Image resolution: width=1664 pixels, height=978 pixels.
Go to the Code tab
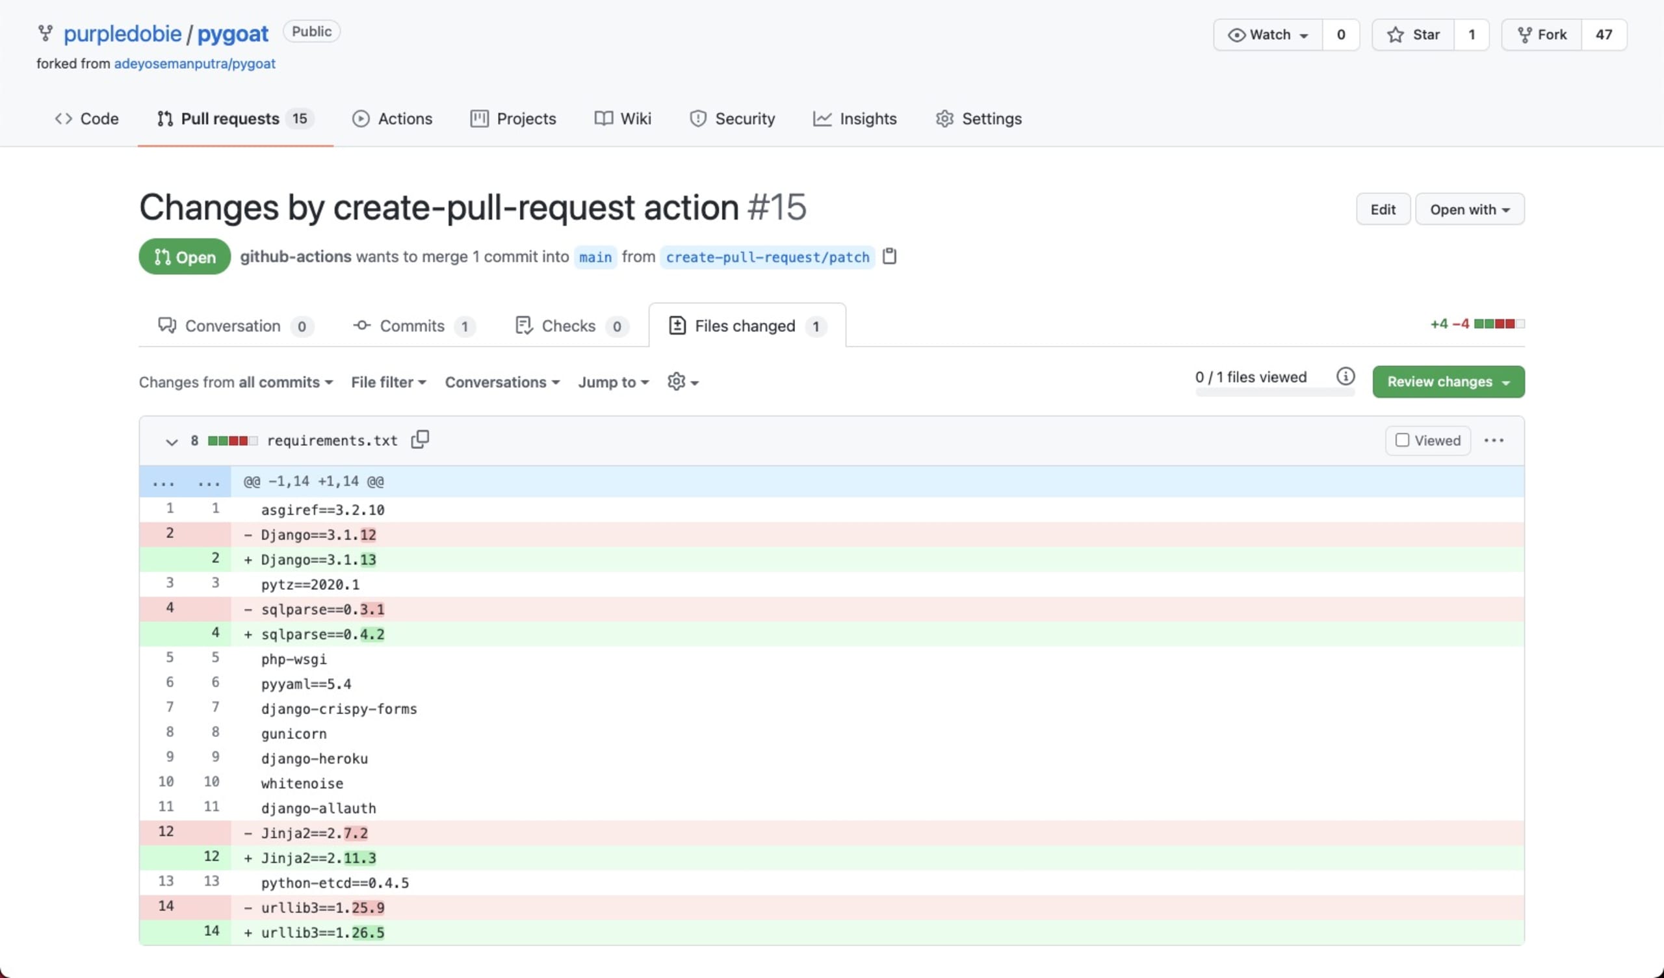pos(86,119)
